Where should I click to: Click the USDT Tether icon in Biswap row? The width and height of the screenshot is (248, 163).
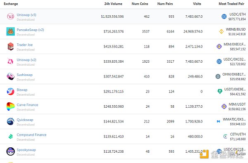220,91
